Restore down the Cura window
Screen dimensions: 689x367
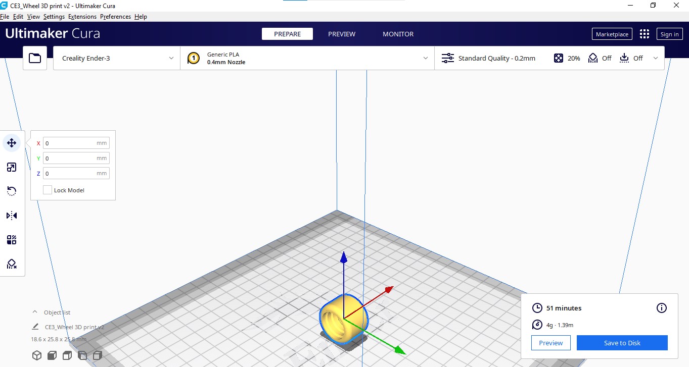[x=653, y=5]
